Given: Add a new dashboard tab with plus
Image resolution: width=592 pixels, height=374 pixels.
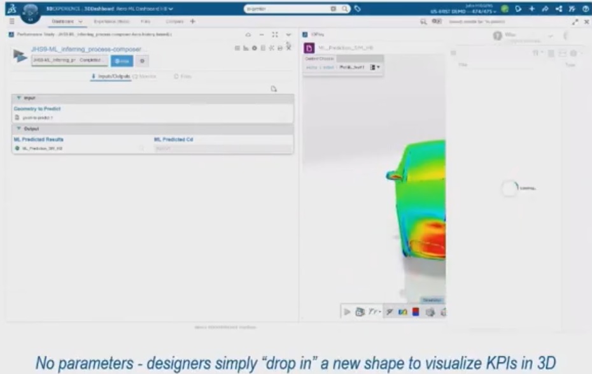Looking at the screenshot, I should click(193, 21).
